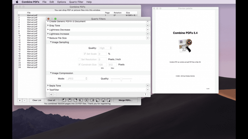This screenshot has height=139, width=248.
Task: Open Reduce File Size row action dropdown
Action: pos(148,38)
